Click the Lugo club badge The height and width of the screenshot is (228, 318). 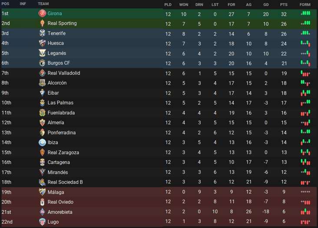coord(42,222)
